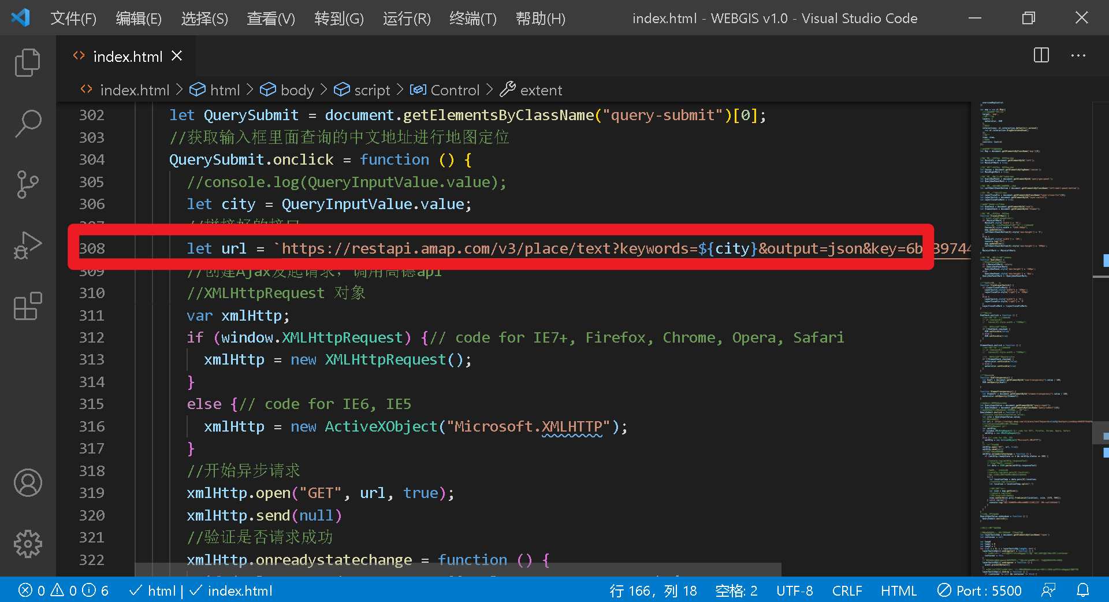
Task: Click 'onreadystatechange' in line 322
Action: pyautogui.click(x=334, y=560)
